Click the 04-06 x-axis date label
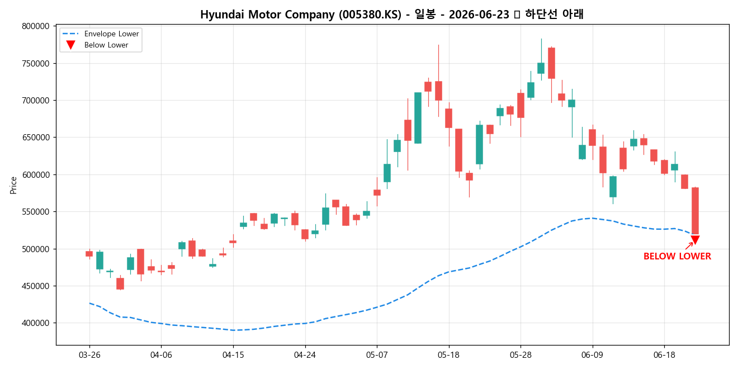Image resolution: width=738 pixels, height=369 pixels. tap(161, 355)
